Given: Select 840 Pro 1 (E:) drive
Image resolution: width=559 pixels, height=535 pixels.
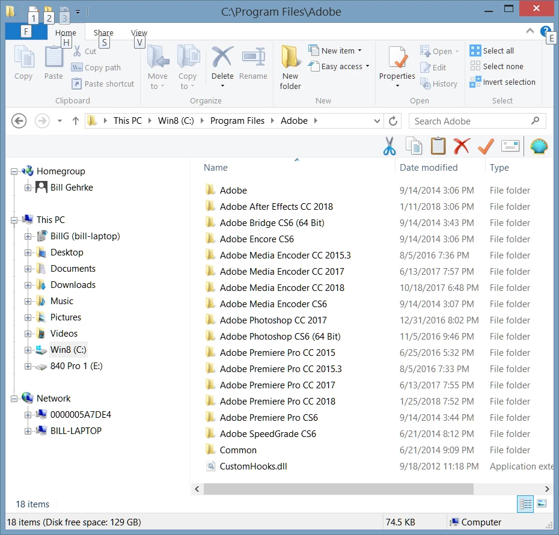Looking at the screenshot, I should pyautogui.click(x=76, y=366).
